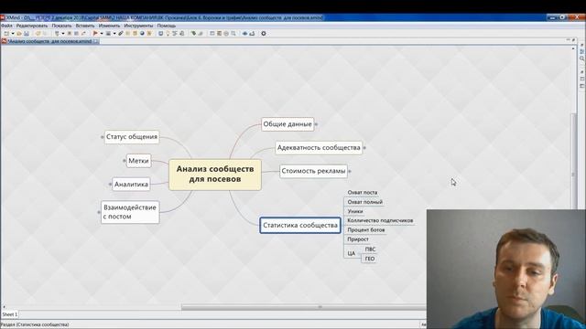Click the Процент ботов subtopic
This screenshot has height=329, width=586.
point(366,229)
